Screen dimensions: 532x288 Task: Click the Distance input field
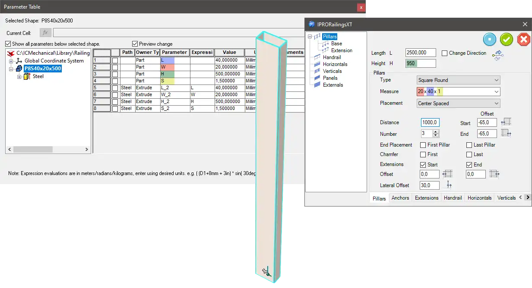coord(430,122)
